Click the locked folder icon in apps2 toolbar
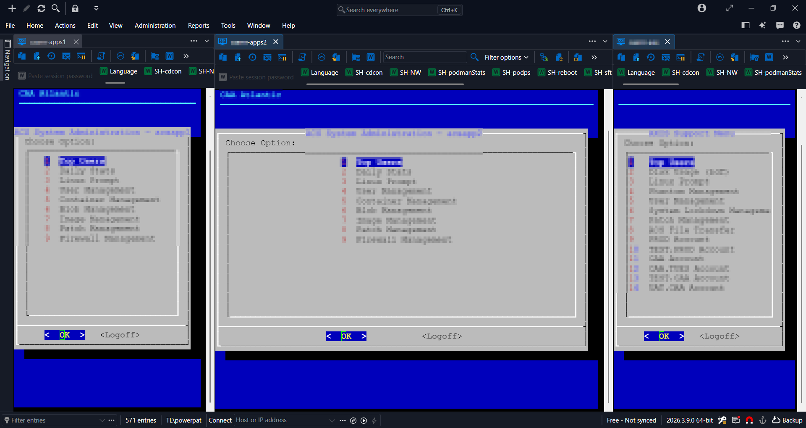 click(x=356, y=57)
